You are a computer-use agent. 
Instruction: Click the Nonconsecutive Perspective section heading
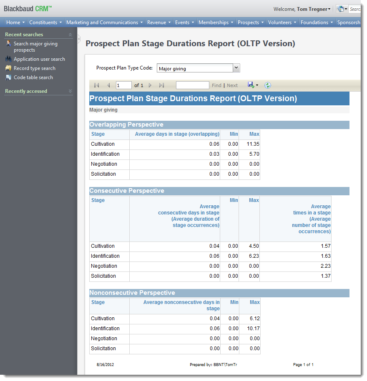[132, 293]
